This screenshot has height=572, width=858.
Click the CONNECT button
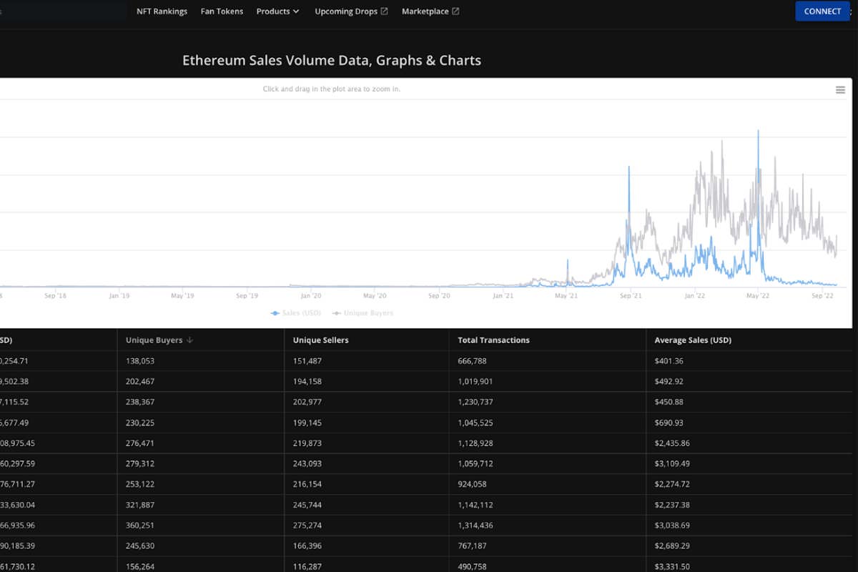[822, 11]
